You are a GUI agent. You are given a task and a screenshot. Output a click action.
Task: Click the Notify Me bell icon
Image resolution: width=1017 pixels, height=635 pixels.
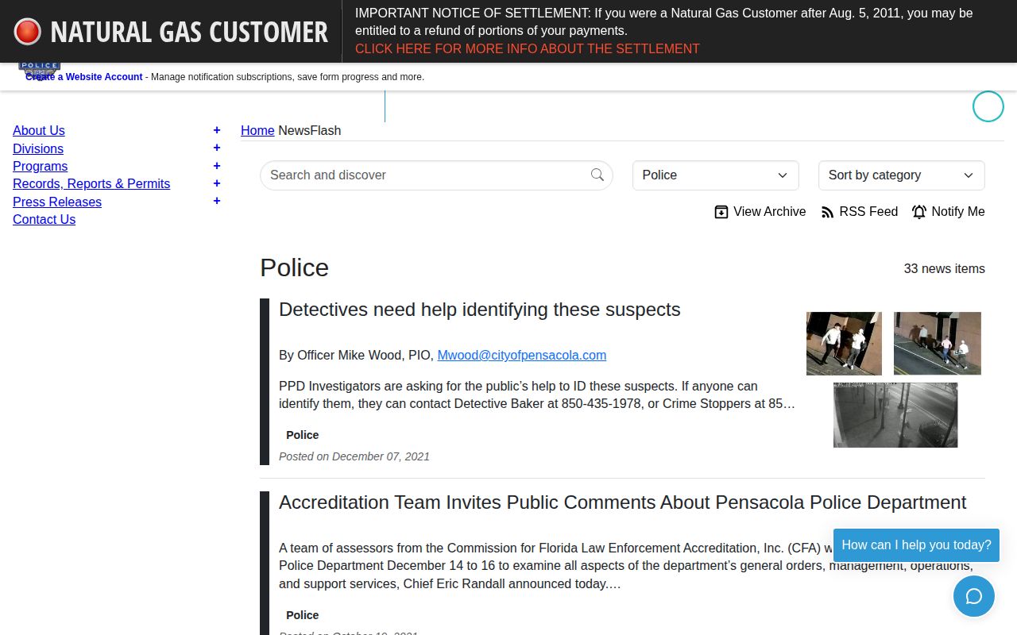(x=919, y=212)
